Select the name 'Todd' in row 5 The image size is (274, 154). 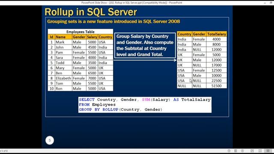60,63
